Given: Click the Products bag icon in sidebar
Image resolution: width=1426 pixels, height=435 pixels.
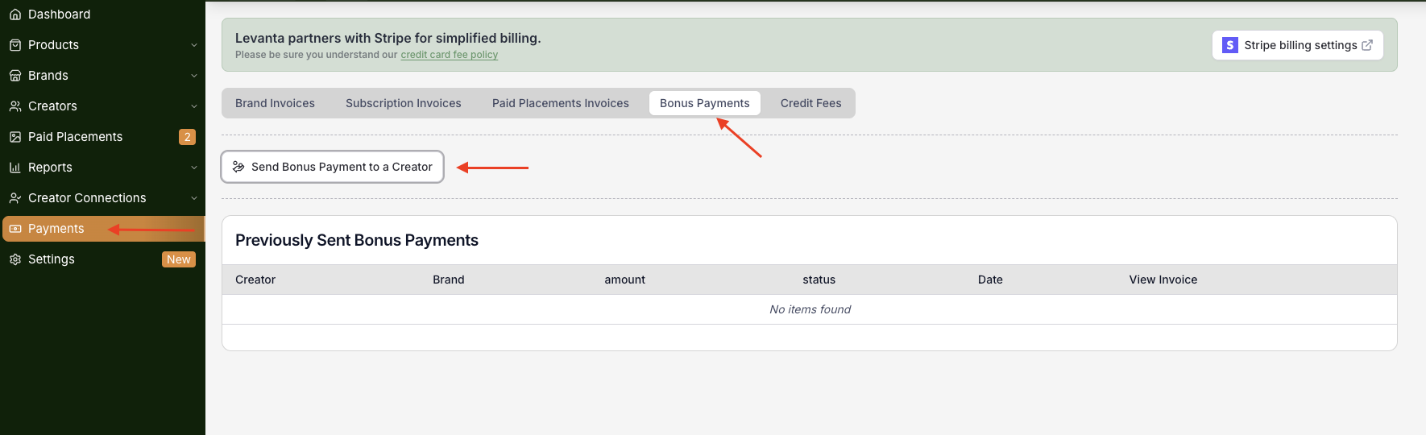Looking at the screenshot, I should point(15,45).
